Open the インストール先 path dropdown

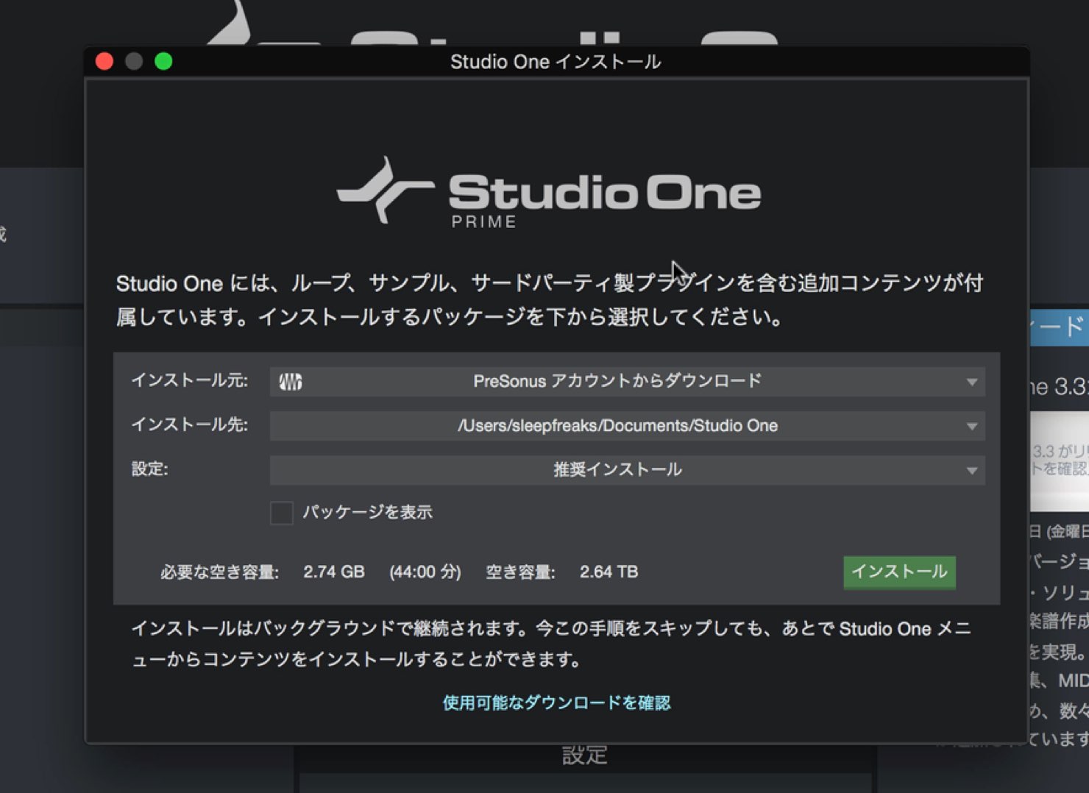coord(627,426)
